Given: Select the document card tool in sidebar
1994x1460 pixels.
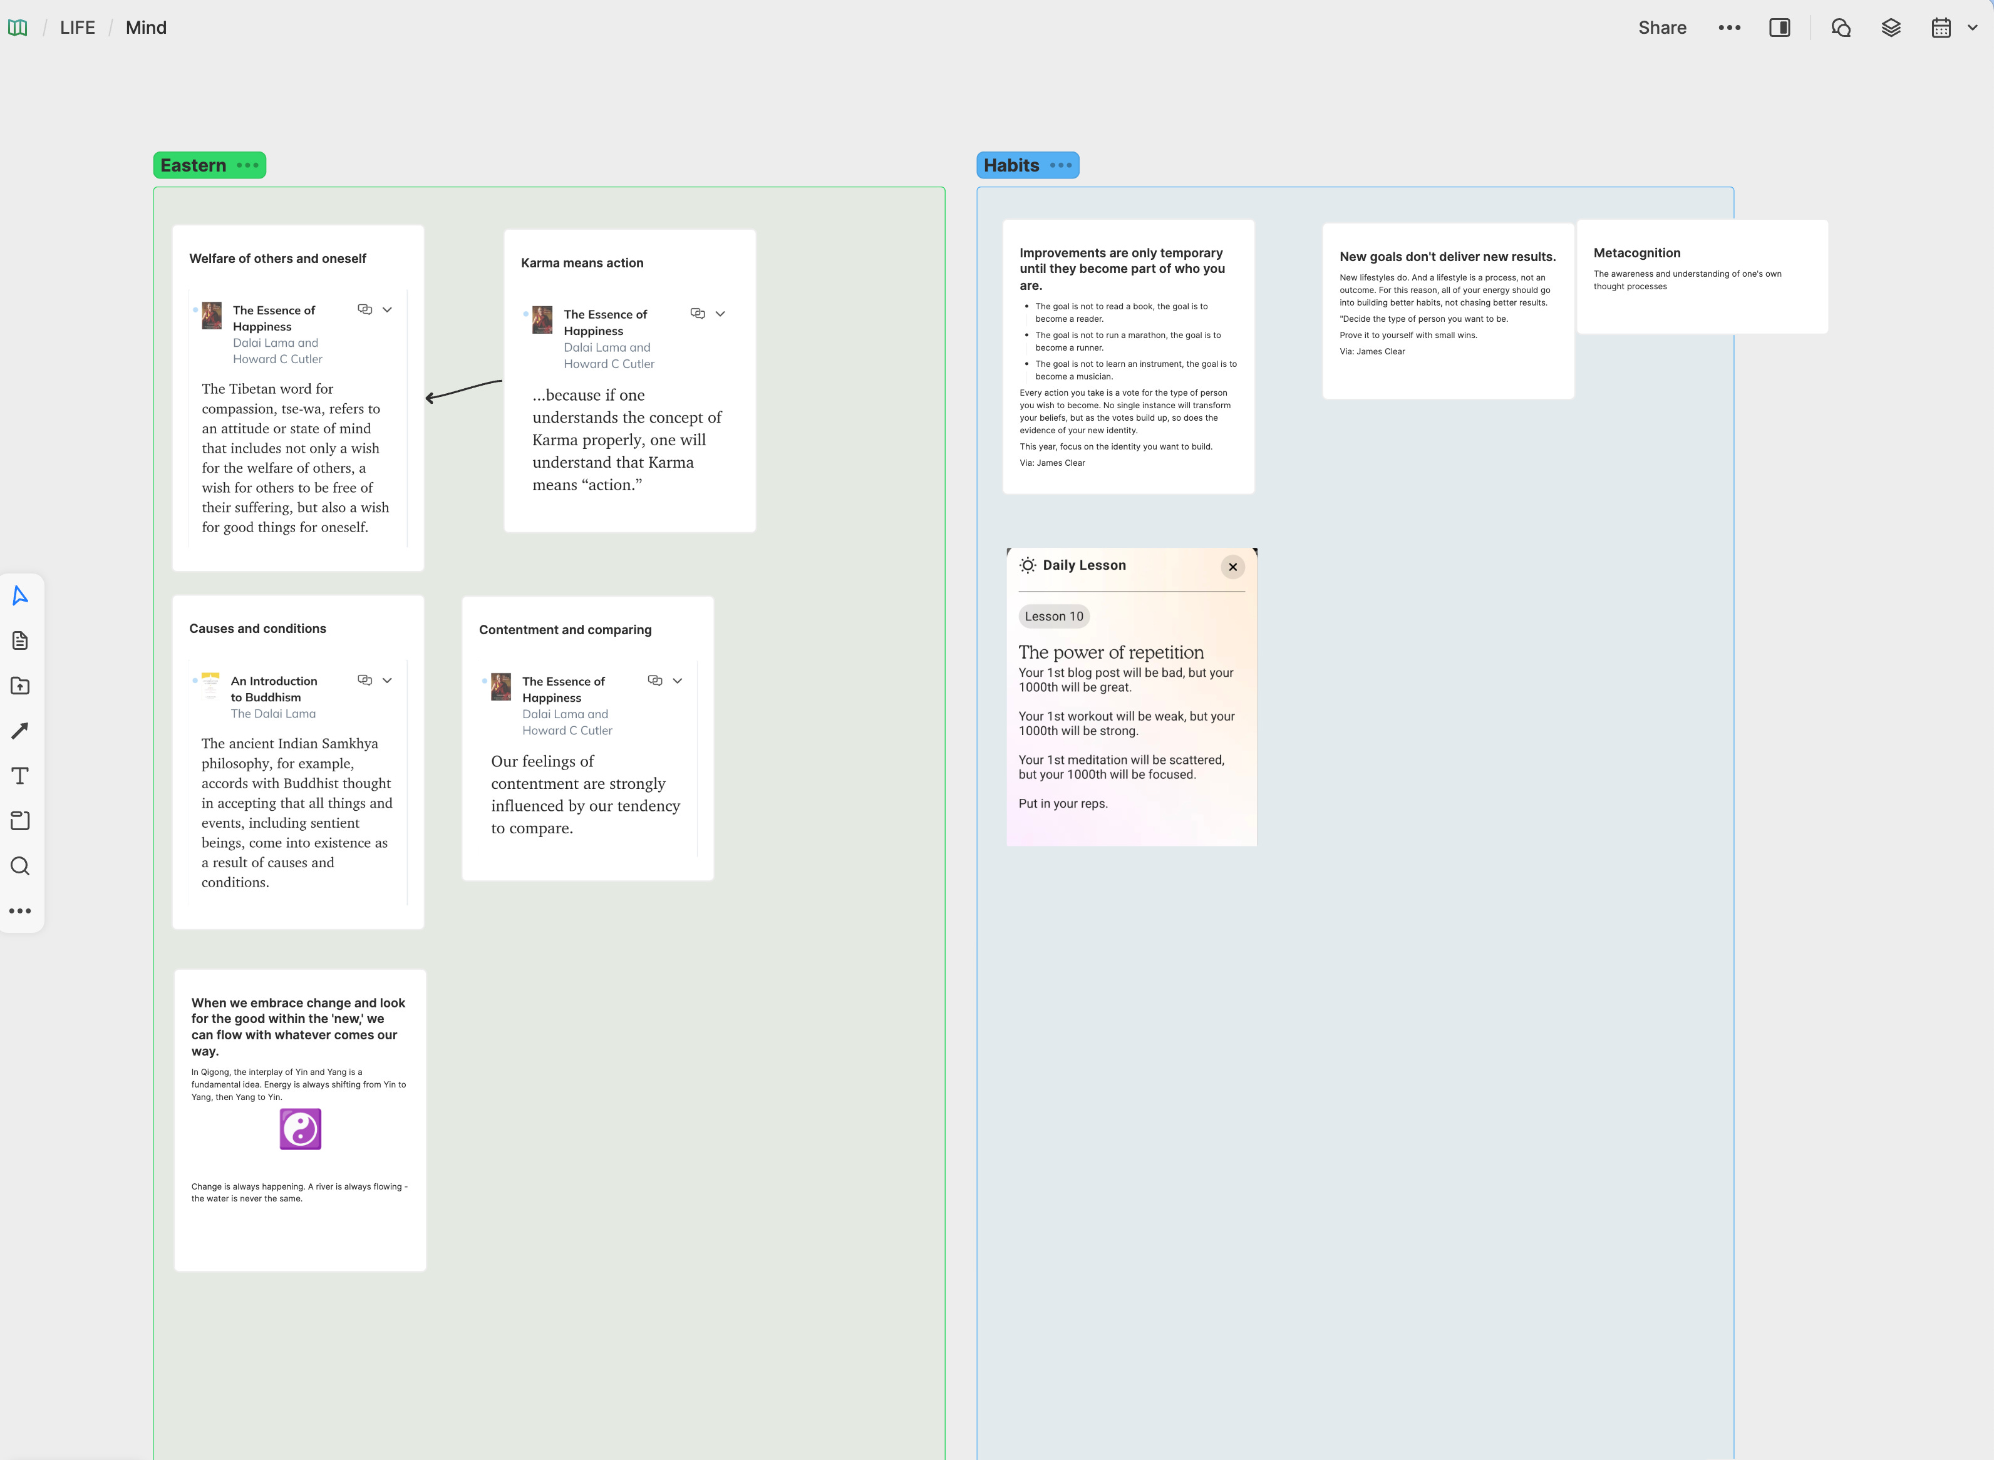Looking at the screenshot, I should click(x=20, y=640).
